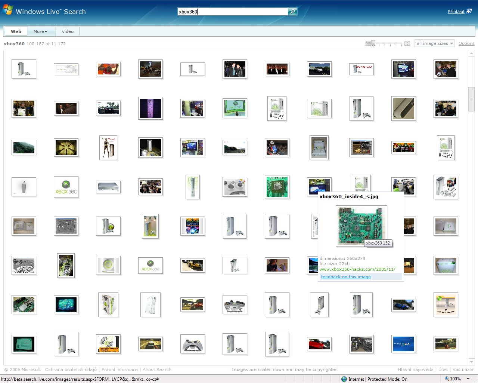
Task: Open the Xbox 360 box packaging thumbnail with green swirl
Action: [319, 108]
